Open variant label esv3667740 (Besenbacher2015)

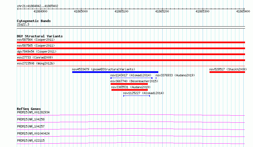coord(134,81)
